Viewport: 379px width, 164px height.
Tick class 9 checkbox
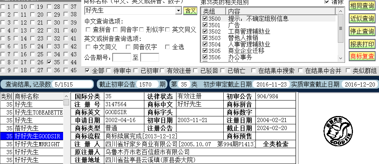click(x=3, y=70)
